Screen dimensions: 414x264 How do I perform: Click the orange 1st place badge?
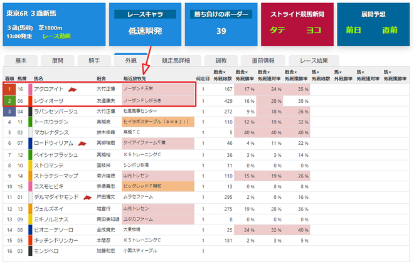[x=9, y=89]
